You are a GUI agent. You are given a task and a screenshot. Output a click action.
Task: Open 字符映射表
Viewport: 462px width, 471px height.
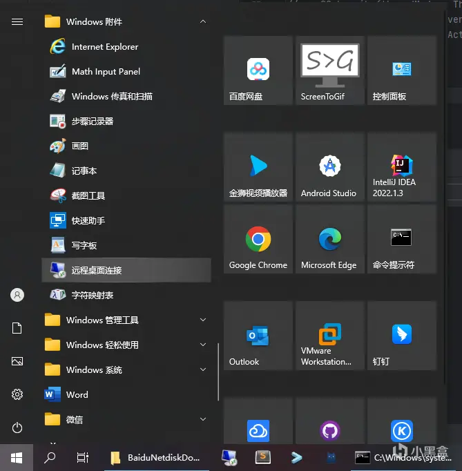click(x=126, y=296)
